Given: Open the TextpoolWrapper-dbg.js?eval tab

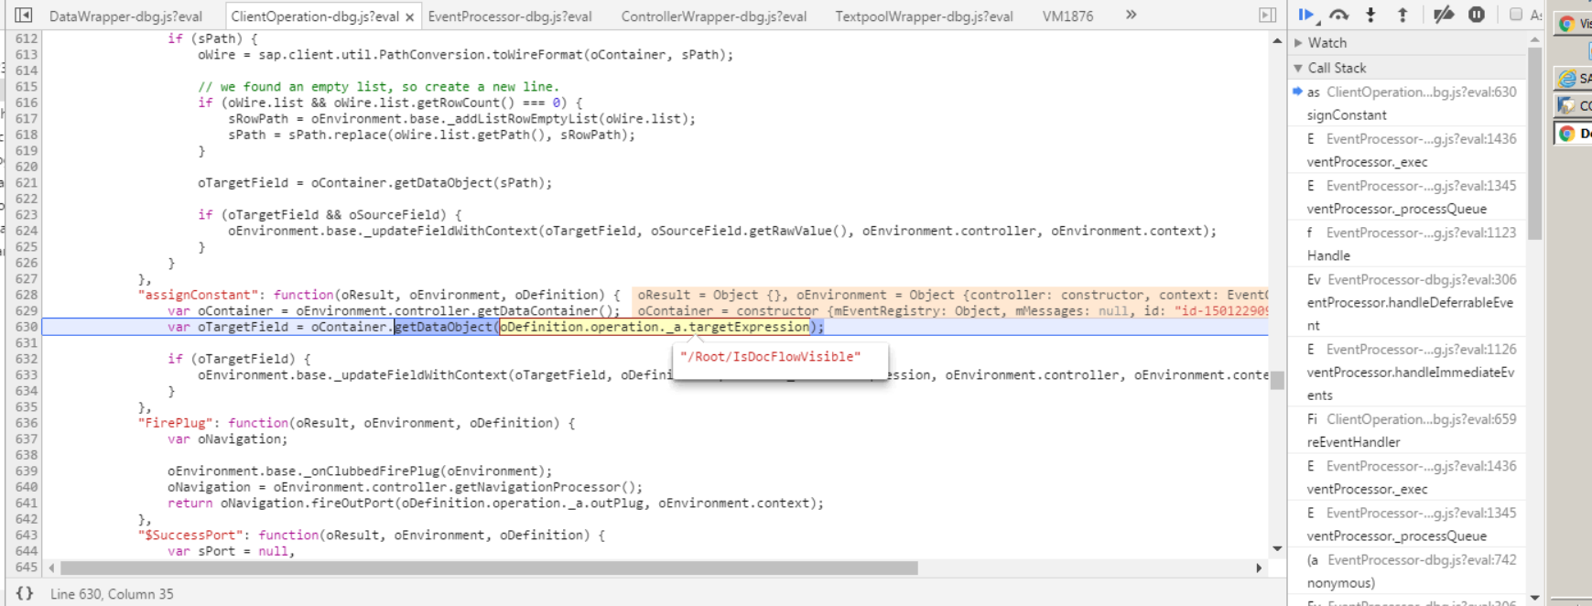Looking at the screenshot, I should click(925, 16).
